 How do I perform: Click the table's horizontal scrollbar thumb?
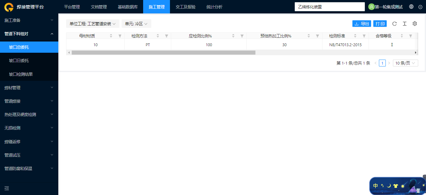(x=163, y=52)
